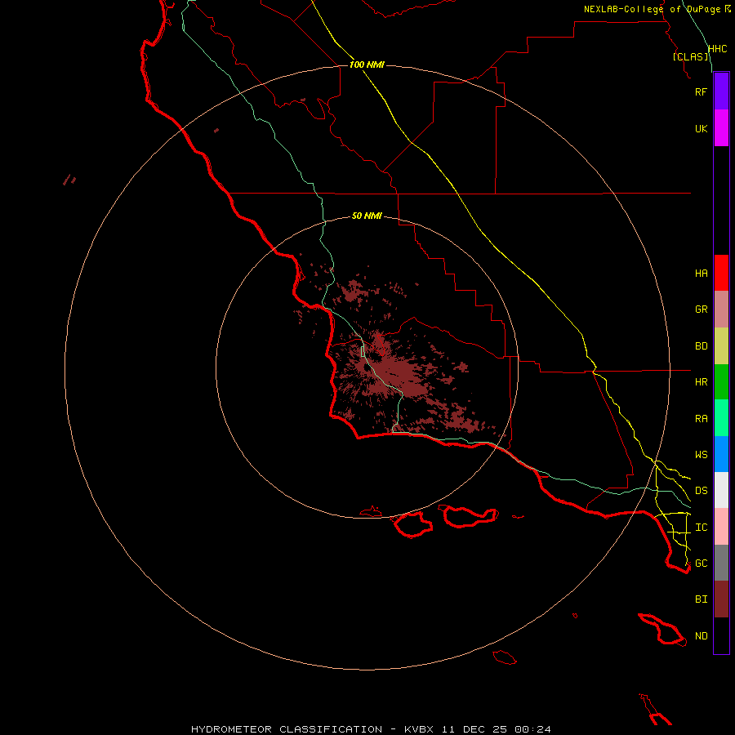Click the DS legend label

pyautogui.click(x=701, y=491)
